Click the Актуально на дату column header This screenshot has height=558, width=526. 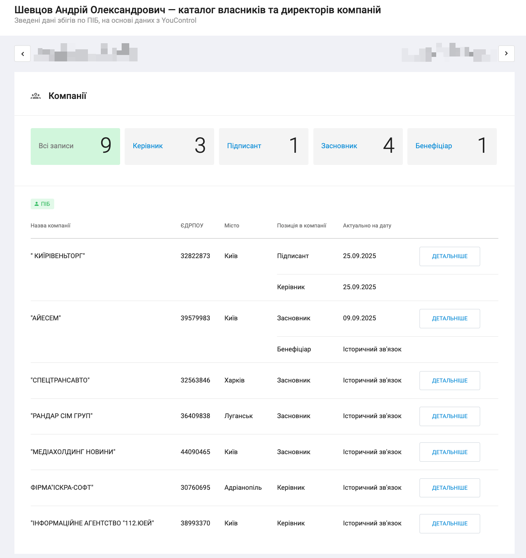(x=367, y=226)
